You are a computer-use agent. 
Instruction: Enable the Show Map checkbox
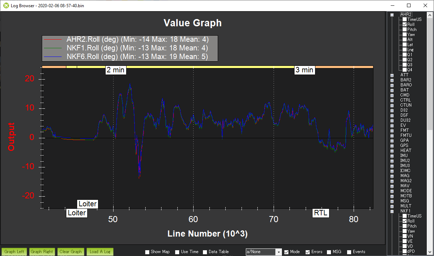tap(147, 252)
